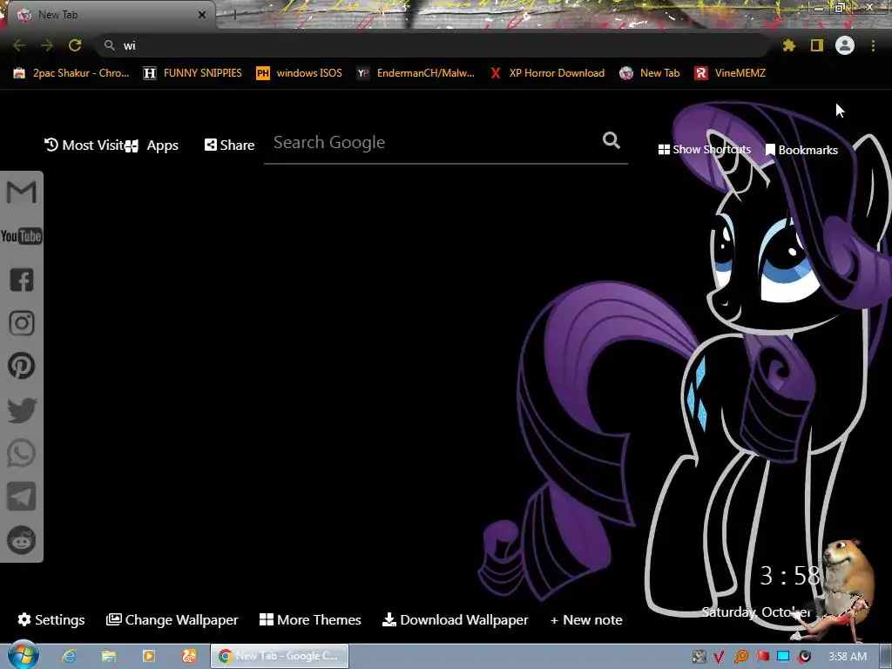Screen dimensions: 892x669
Task: Open the Chrome three-dot menu
Action: click(873, 45)
